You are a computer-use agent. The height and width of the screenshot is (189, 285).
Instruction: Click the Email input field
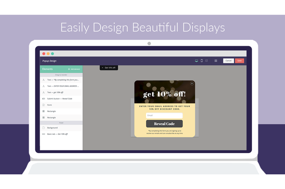tap(164, 115)
